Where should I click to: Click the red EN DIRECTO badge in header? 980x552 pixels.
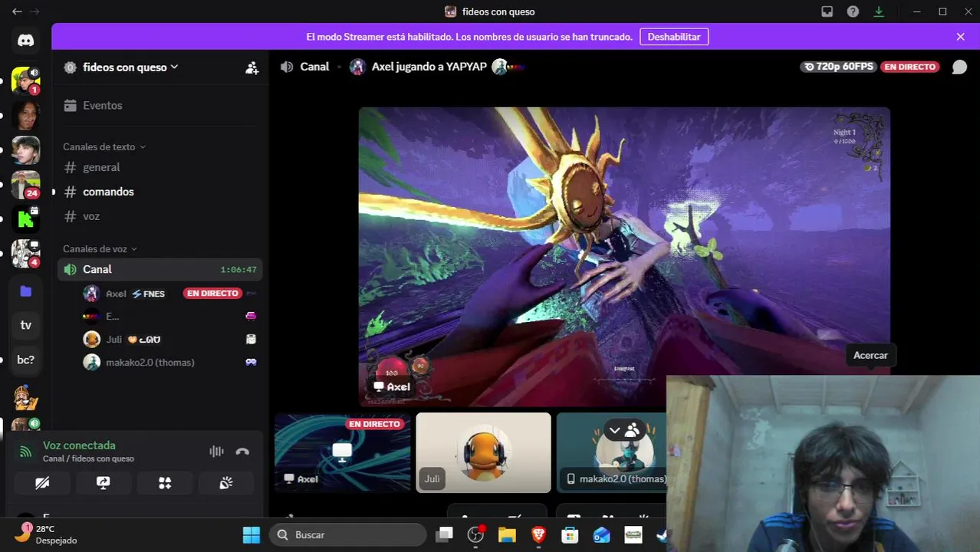(x=910, y=67)
